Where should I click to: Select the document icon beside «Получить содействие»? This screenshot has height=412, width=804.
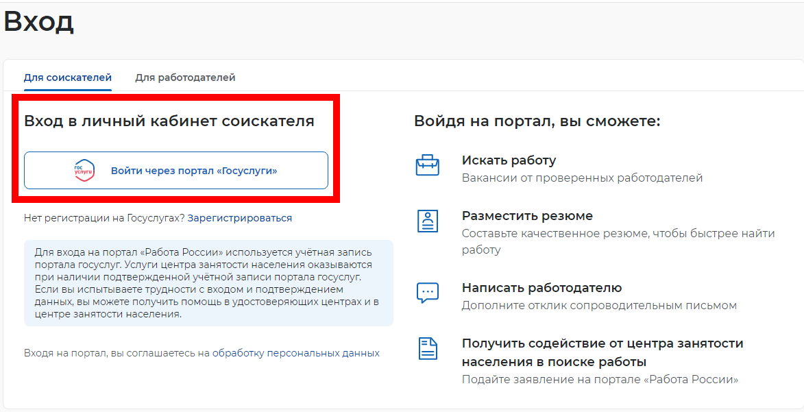[427, 350]
